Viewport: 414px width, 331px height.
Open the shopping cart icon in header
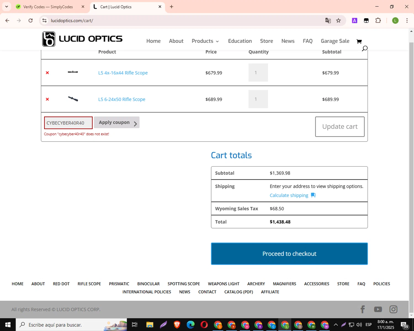359,41
